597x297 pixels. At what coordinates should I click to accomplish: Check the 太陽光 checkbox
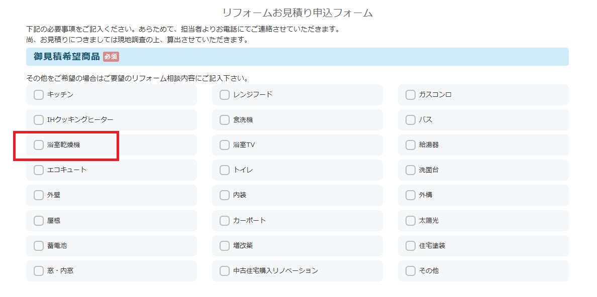pyautogui.click(x=411, y=221)
